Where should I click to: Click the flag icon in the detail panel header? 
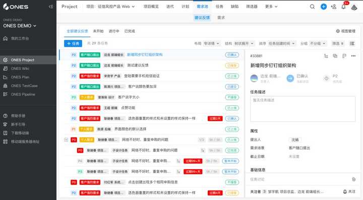[x=344, y=56]
